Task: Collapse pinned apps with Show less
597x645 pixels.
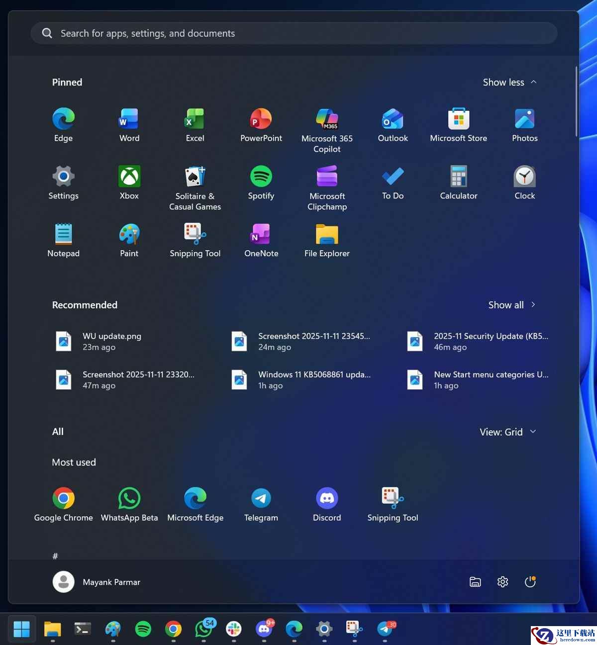Action: [x=509, y=83]
